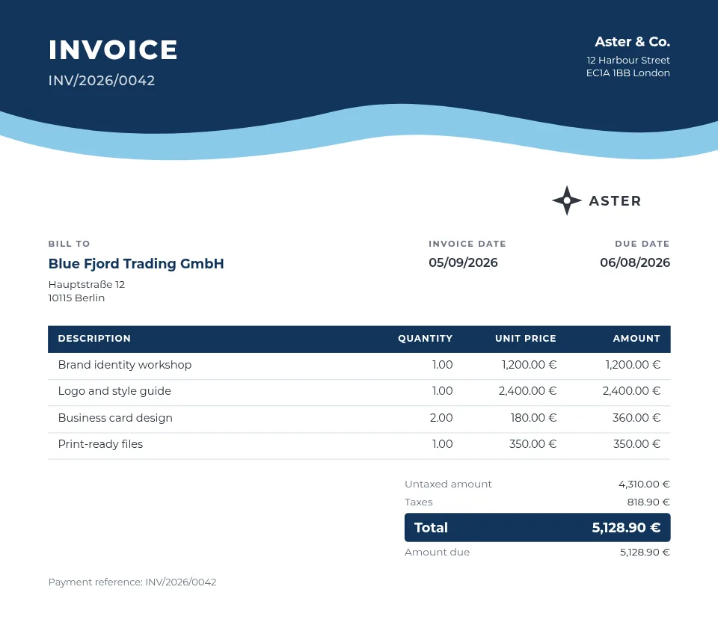Click the BILL TO label
This screenshot has width=718, height=643.
69,244
